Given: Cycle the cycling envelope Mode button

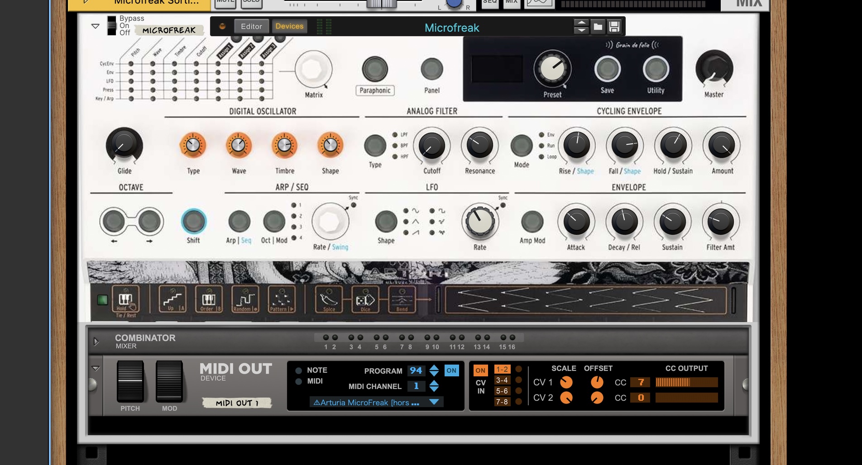Looking at the screenshot, I should [521, 146].
